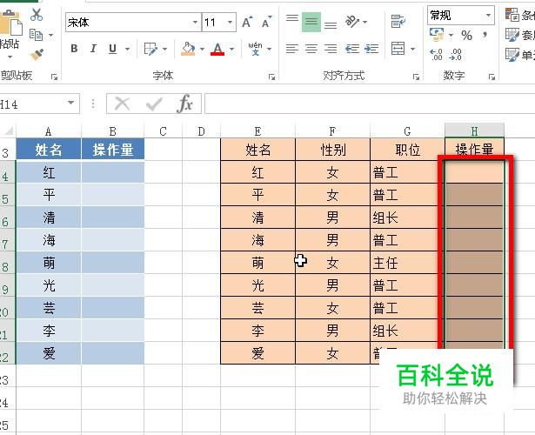Click the Insert Function fx button
This screenshot has height=435, width=535.
click(185, 104)
